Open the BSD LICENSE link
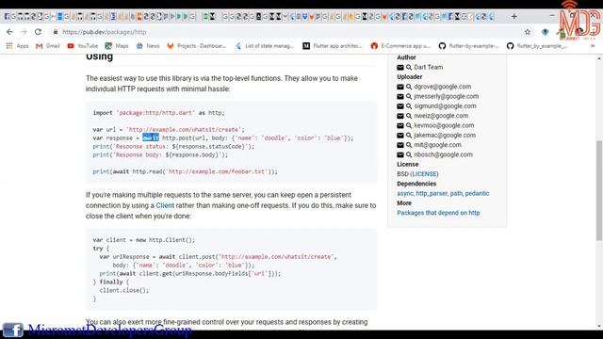Image resolution: width=603 pixels, height=339 pixels. coord(425,174)
